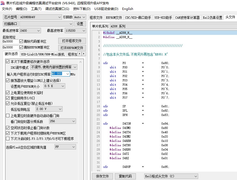237x180 pixels.
Task: Expand Keil格式头文件 (C) dropdown
Action: click(195, 176)
